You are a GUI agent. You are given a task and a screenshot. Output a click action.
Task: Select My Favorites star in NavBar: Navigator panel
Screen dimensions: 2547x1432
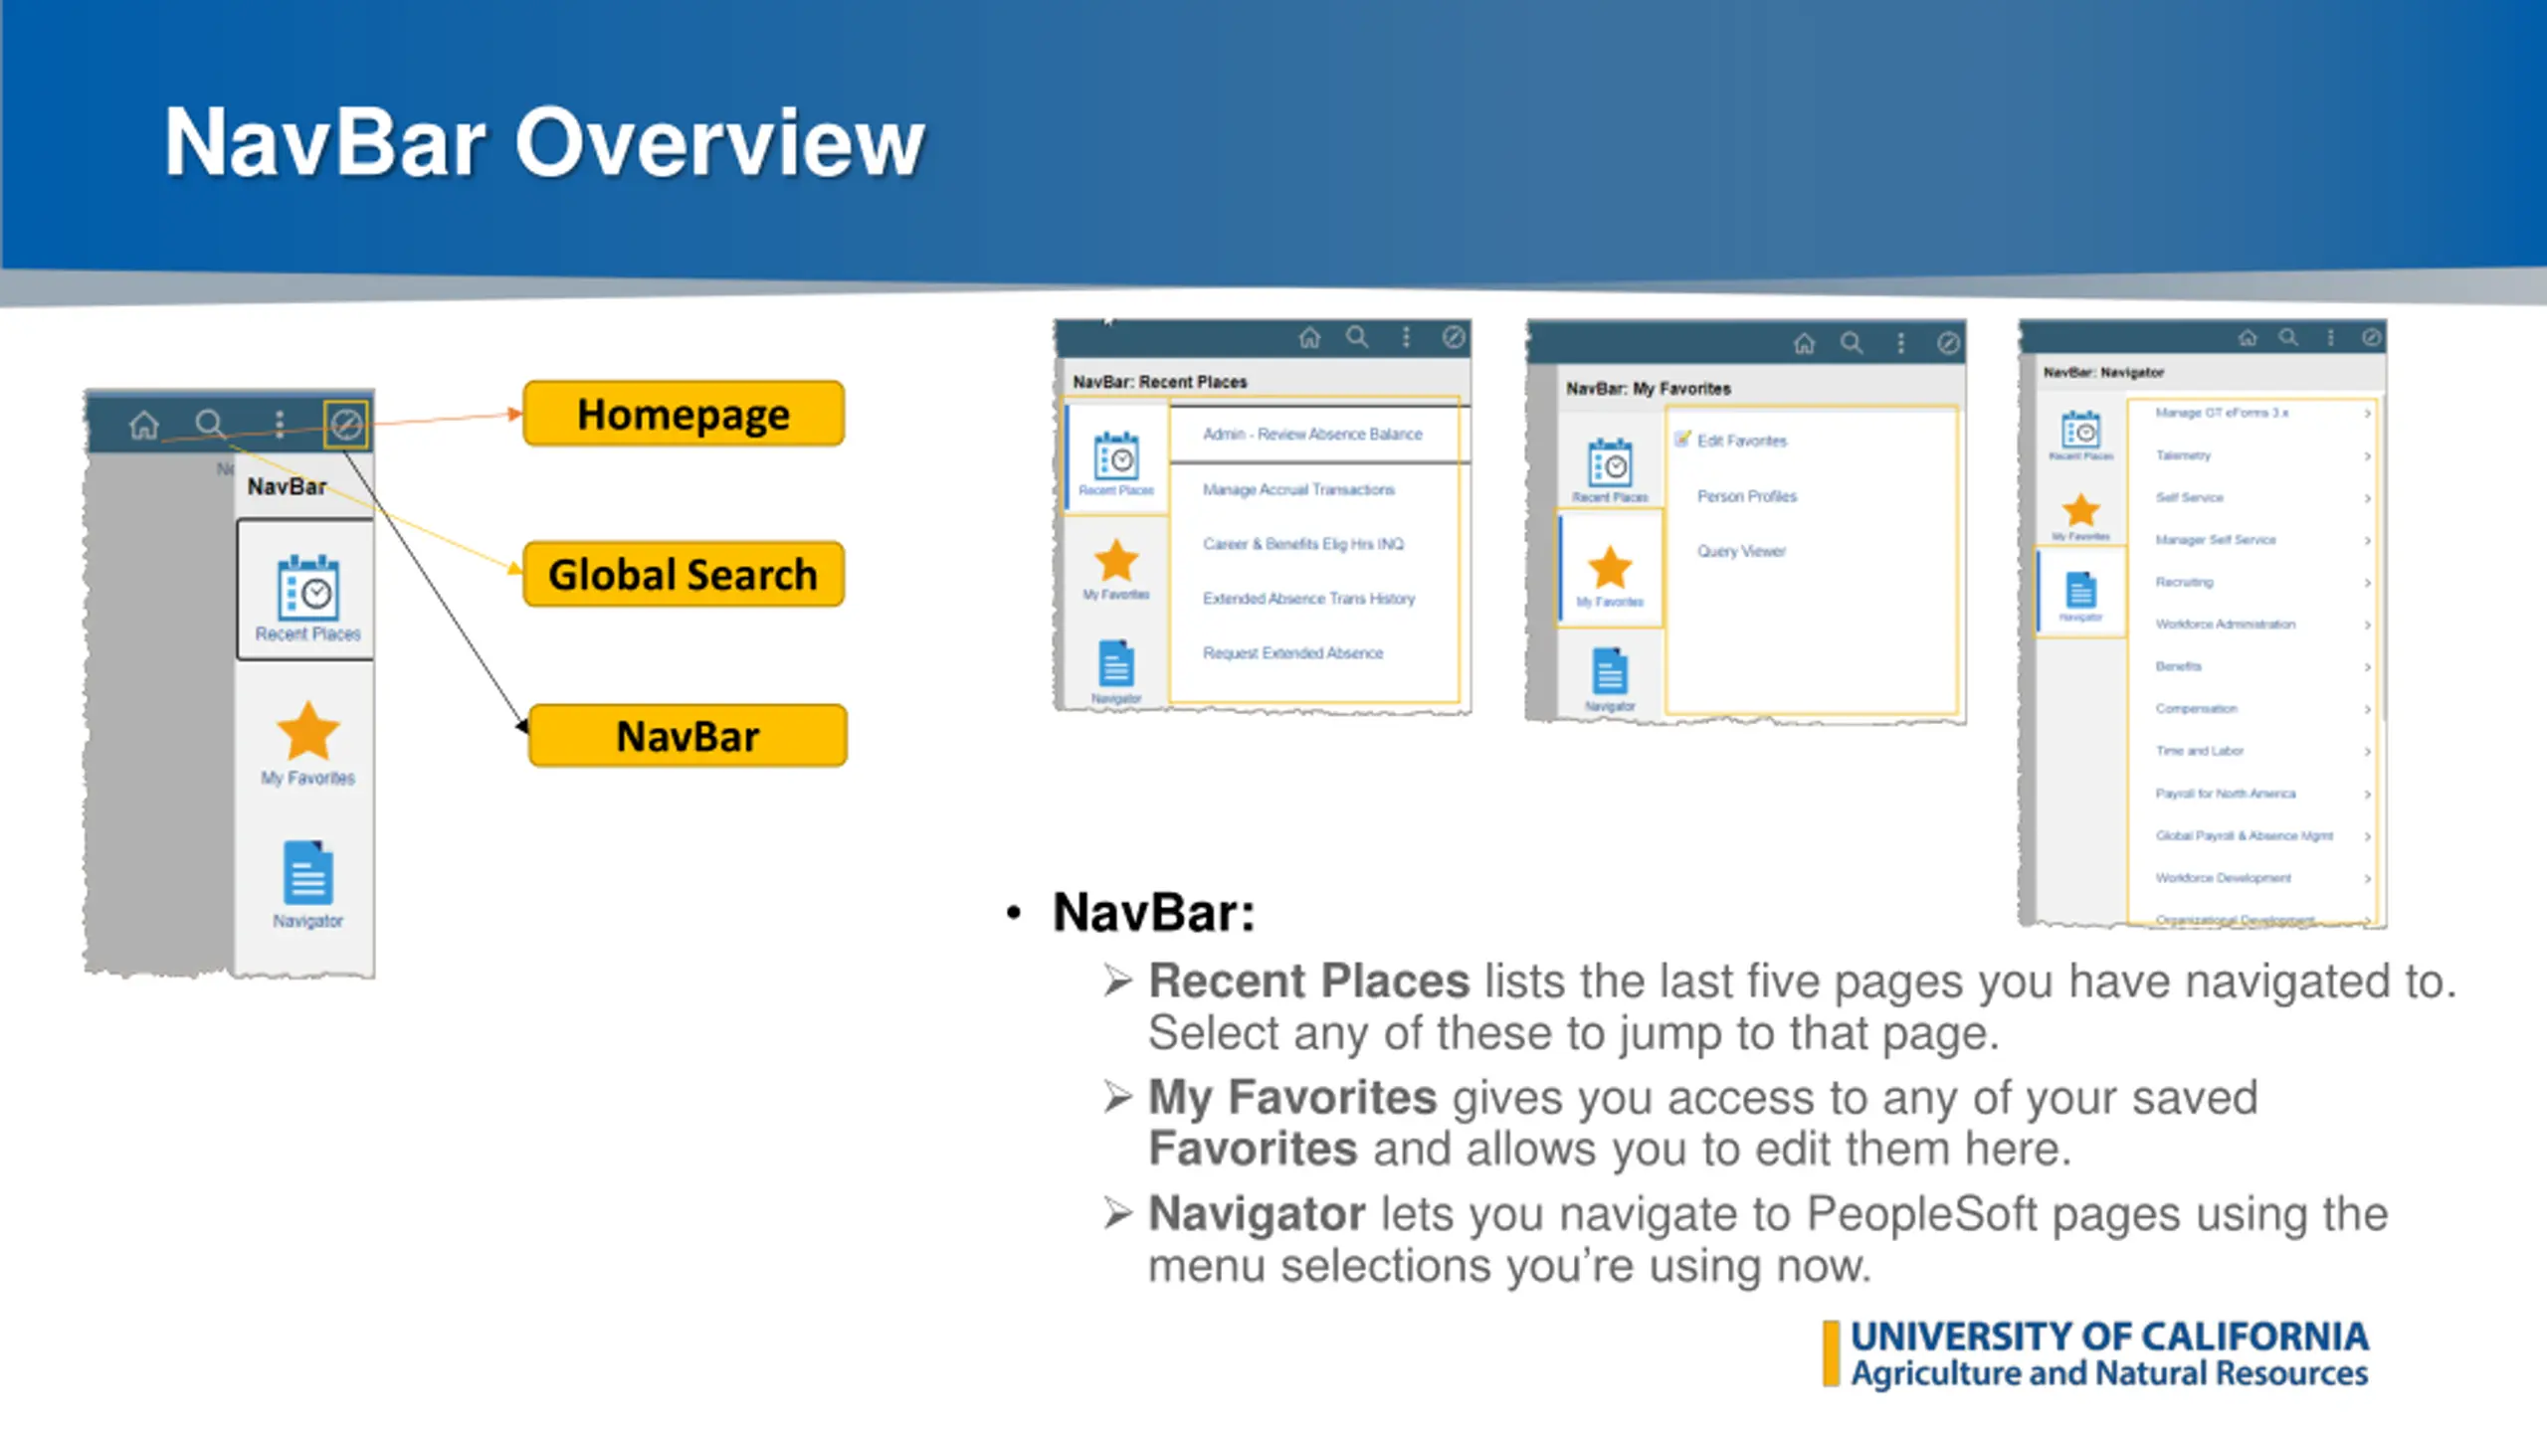coord(2080,516)
